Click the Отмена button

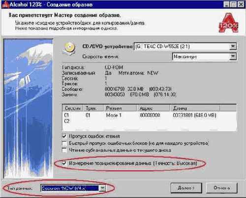pos(222,188)
